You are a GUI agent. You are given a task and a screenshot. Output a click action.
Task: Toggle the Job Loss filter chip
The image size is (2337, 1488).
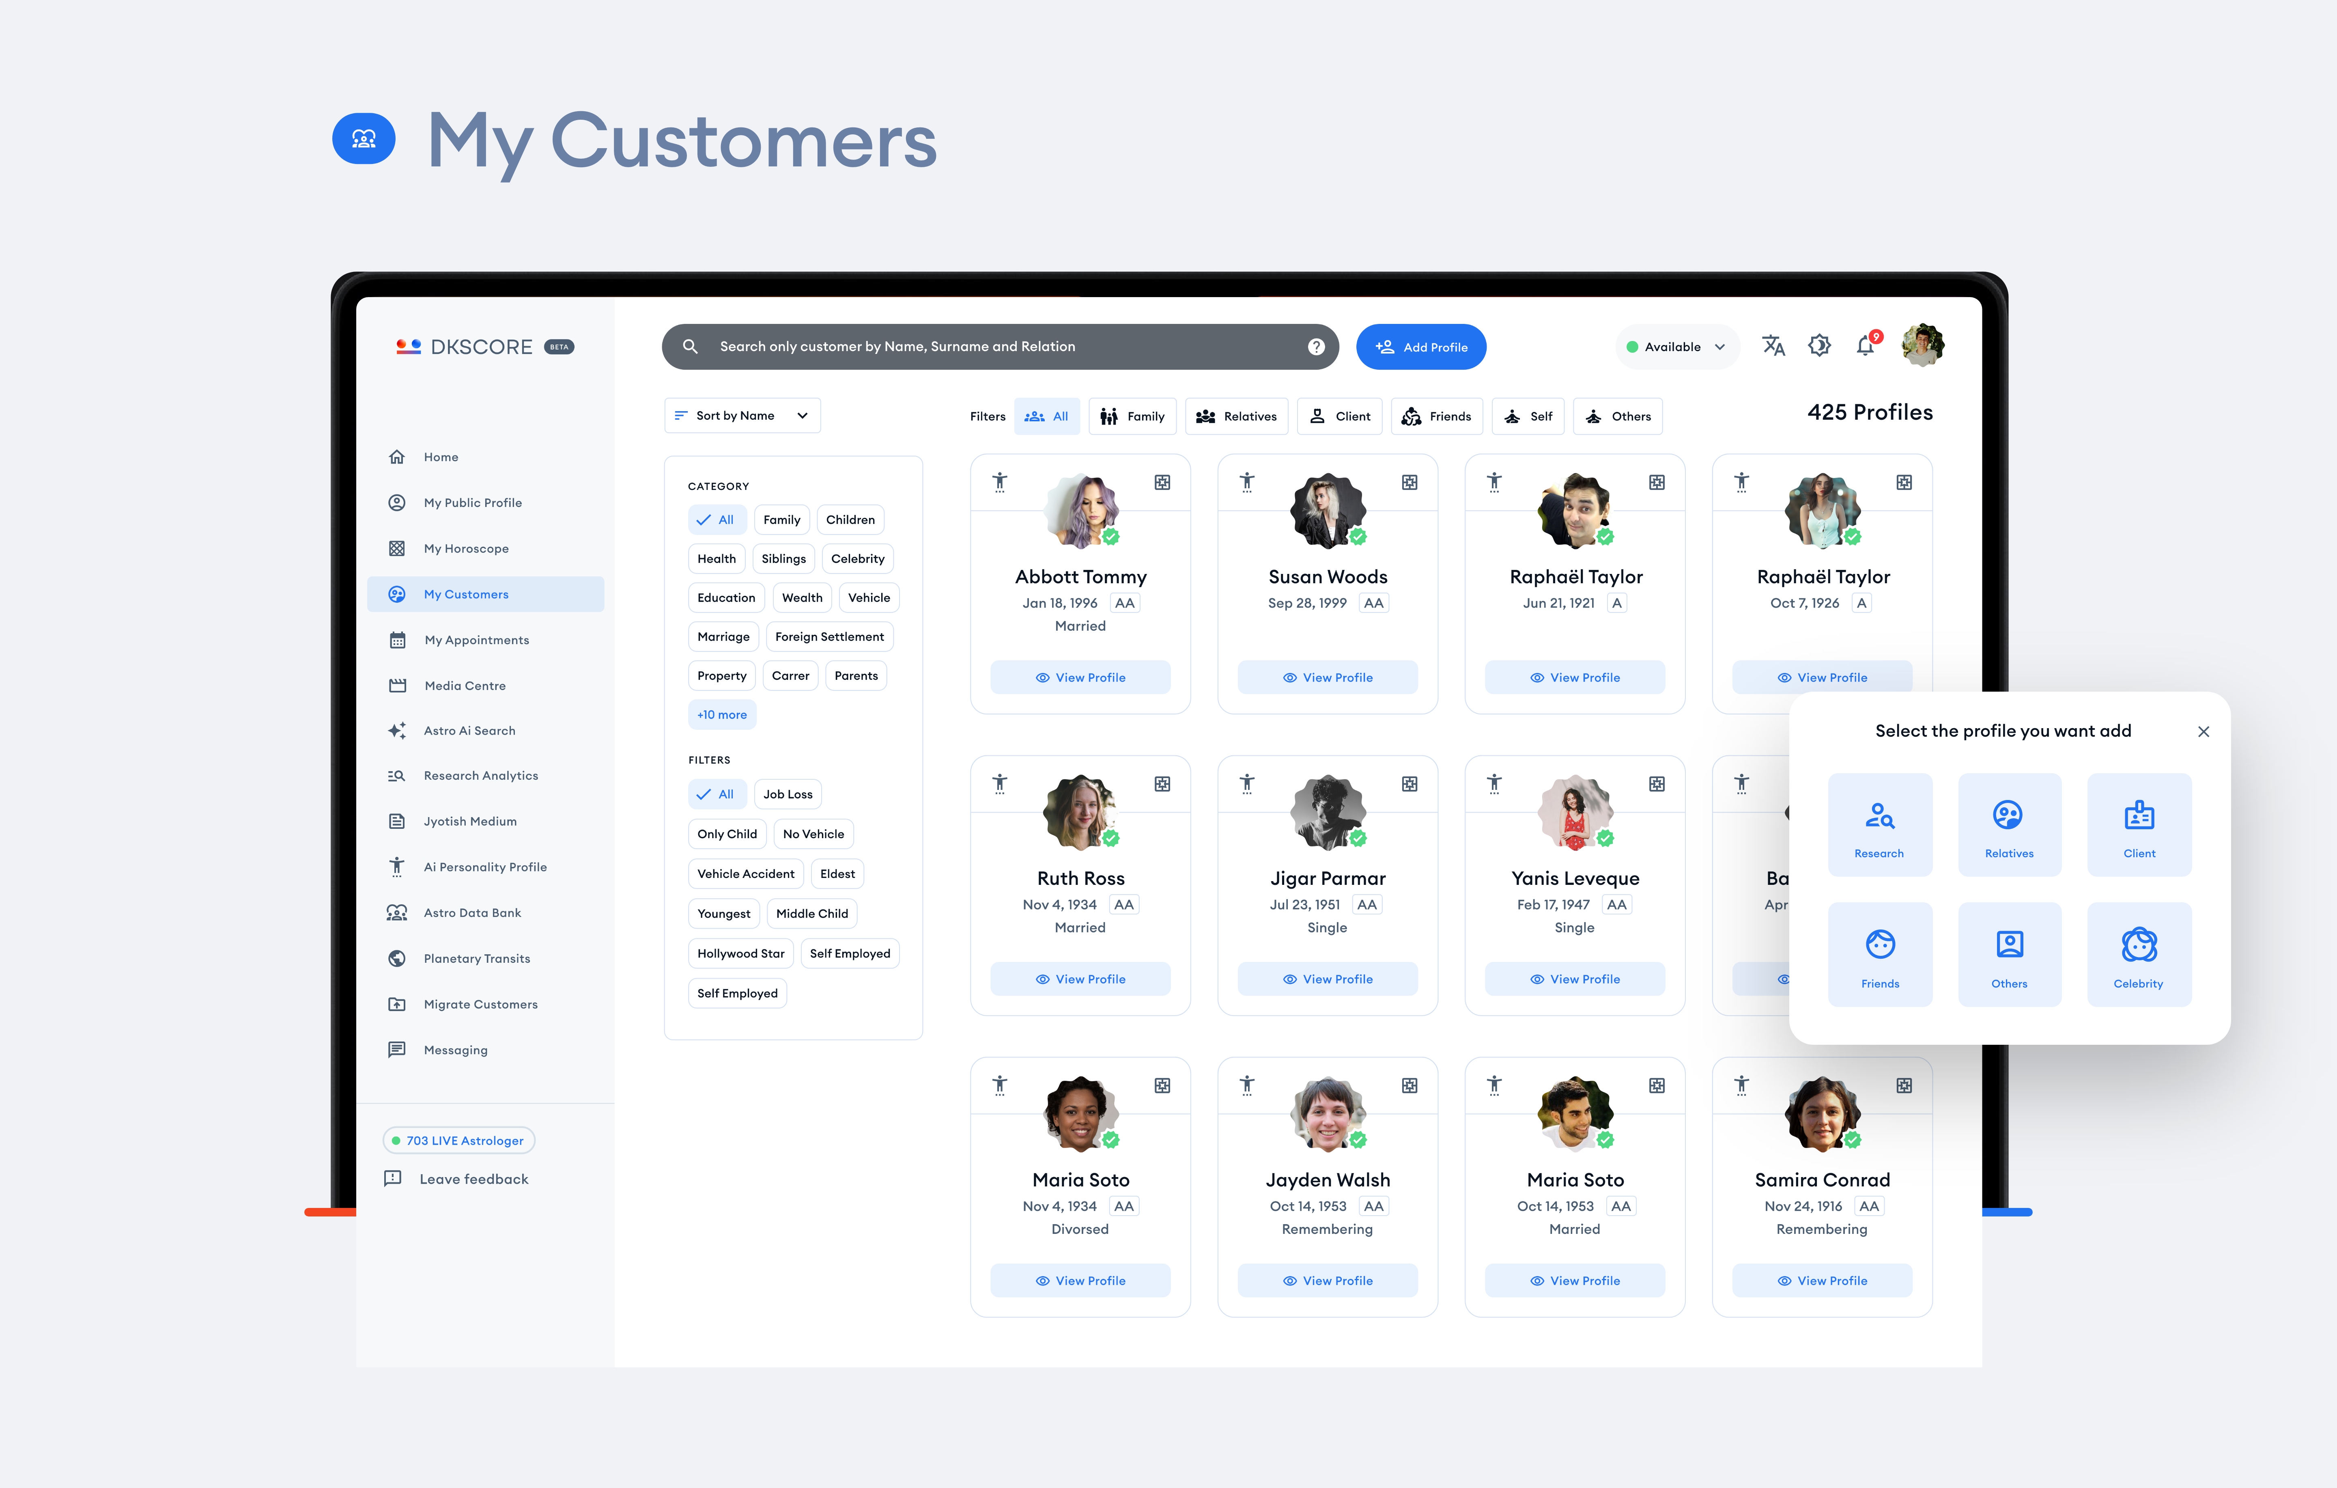tap(787, 794)
